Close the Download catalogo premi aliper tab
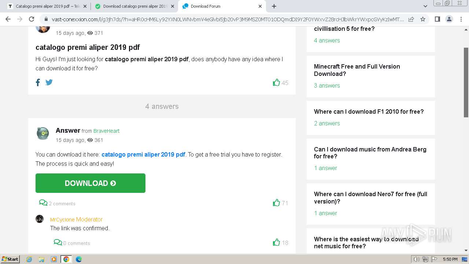This screenshot has width=469, height=264. point(172,6)
